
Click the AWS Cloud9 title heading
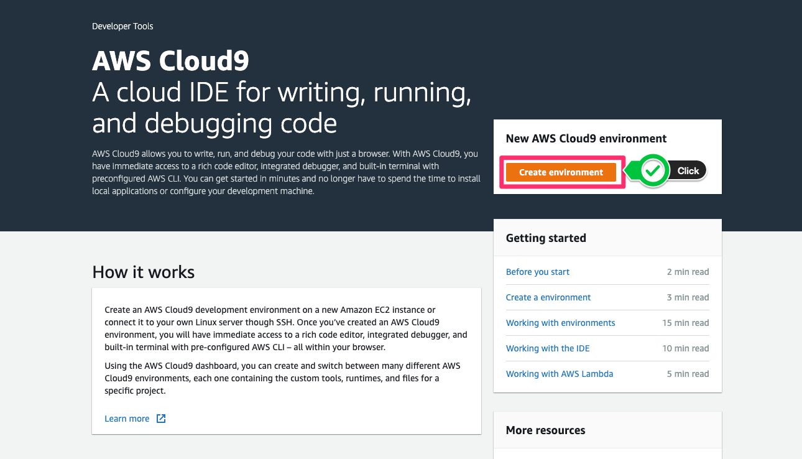point(170,61)
